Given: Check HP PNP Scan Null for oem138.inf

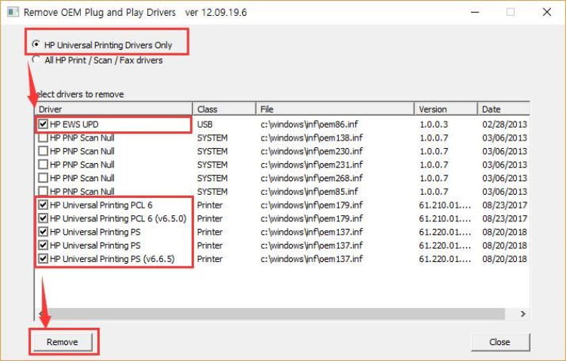Looking at the screenshot, I should [43, 137].
